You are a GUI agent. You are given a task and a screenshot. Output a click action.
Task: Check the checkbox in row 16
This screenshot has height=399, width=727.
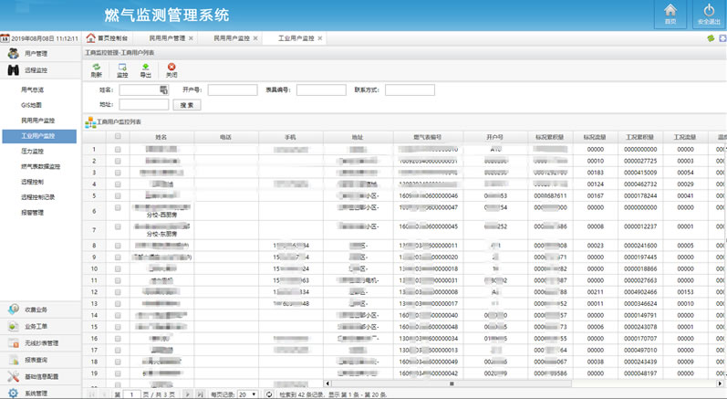[x=118, y=338]
